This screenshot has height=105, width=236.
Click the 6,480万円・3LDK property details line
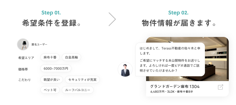click(x=172, y=92)
